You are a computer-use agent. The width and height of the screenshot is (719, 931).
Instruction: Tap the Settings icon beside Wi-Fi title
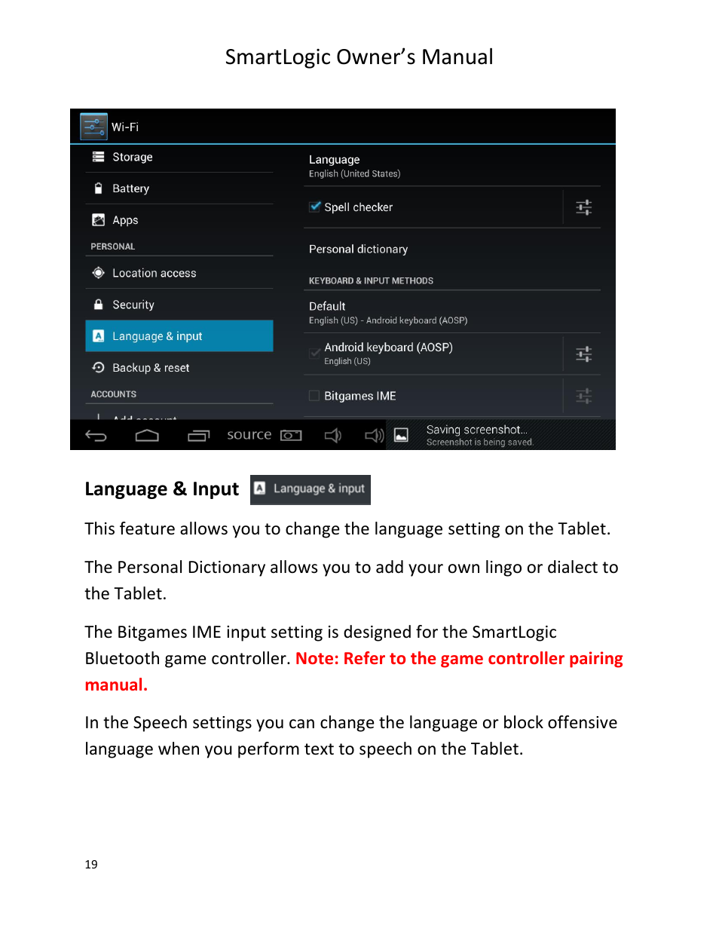click(94, 127)
